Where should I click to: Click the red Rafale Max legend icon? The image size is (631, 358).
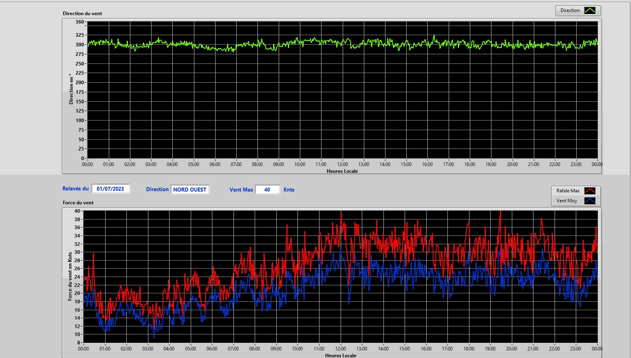(590, 191)
